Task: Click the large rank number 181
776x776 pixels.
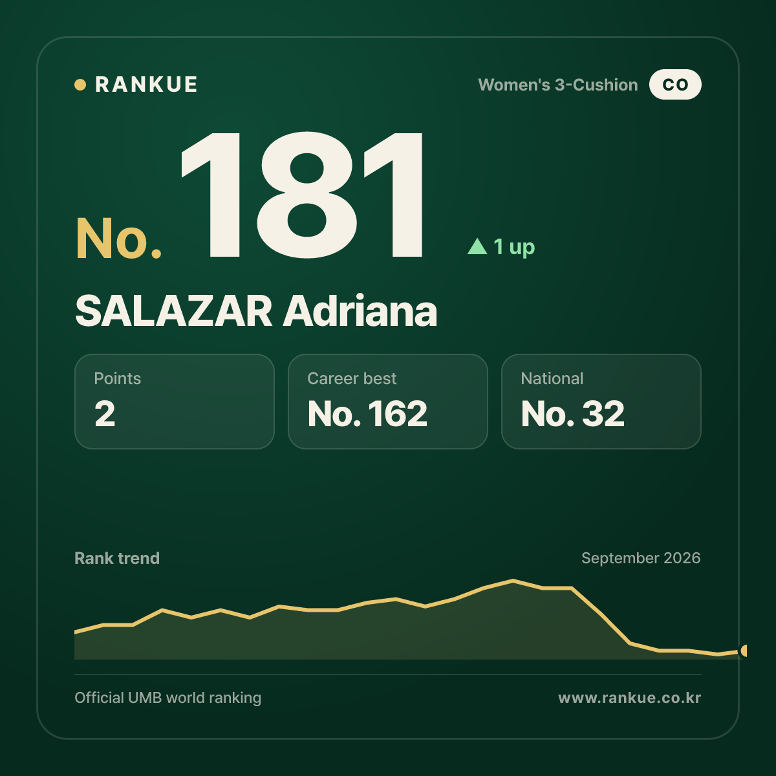Action: [303, 195]
